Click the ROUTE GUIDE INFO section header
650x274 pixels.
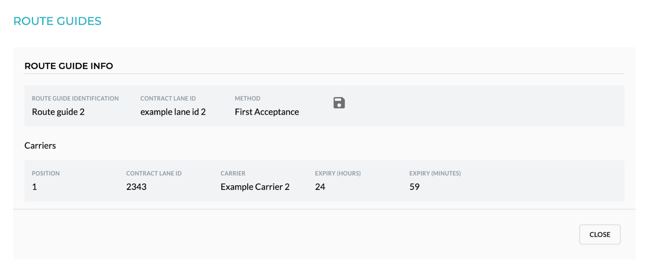click(69, 66)
